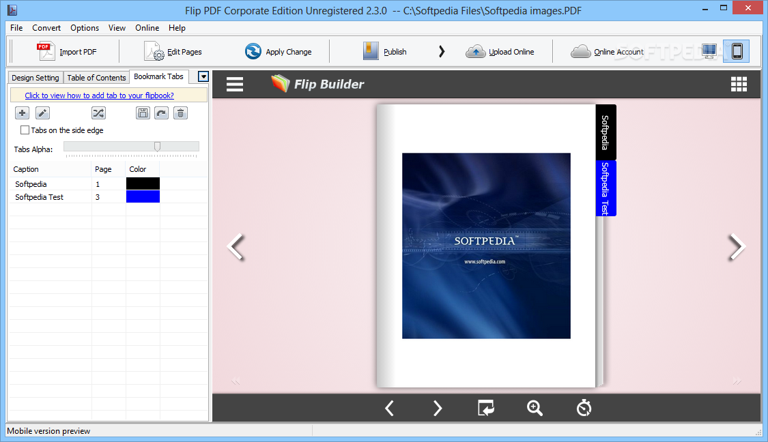Click the Apply Change refresh icon

(x=253, y=51)
